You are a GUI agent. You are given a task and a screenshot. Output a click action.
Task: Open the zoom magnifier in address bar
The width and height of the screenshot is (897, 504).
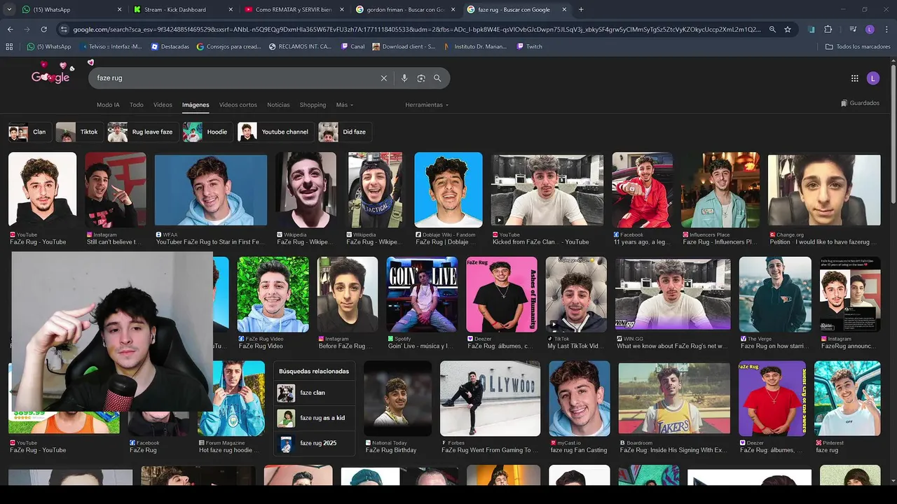point(772,29)
